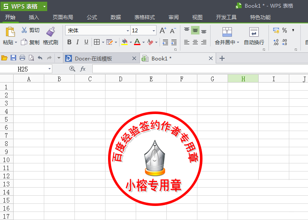
Task: Click the insert function fx icon
Action: tap(83, 69)
